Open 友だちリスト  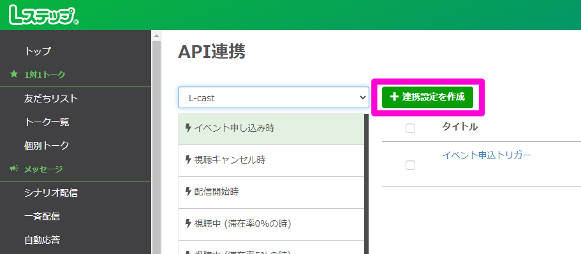tap(51, 98)
